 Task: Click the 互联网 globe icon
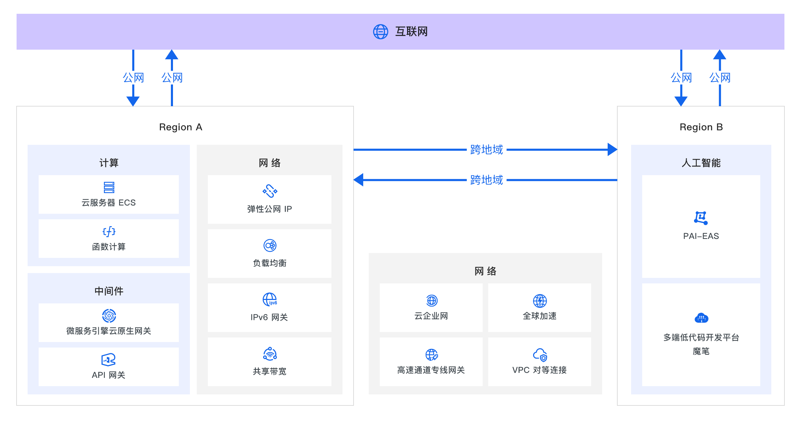tap(381, 32)
